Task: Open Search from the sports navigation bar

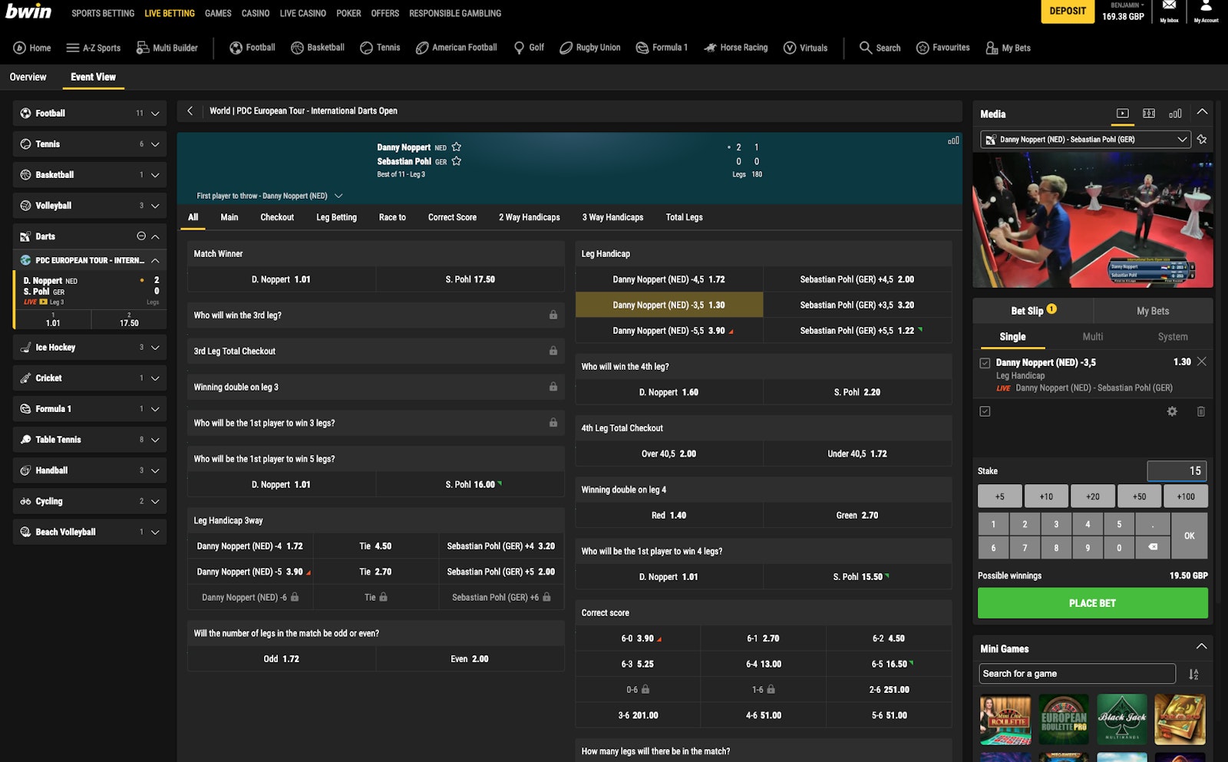Action: click(880, 47)
